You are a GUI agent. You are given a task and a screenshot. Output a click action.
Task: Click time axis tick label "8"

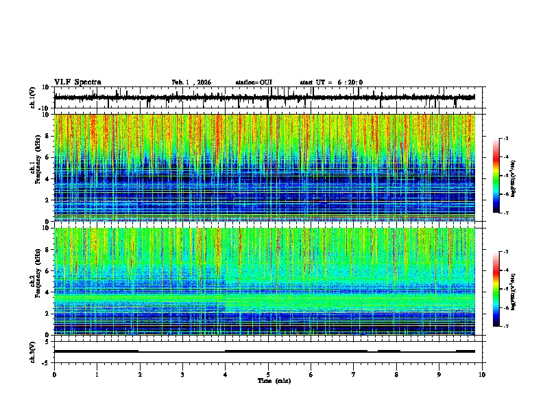[x=396, y=375]
